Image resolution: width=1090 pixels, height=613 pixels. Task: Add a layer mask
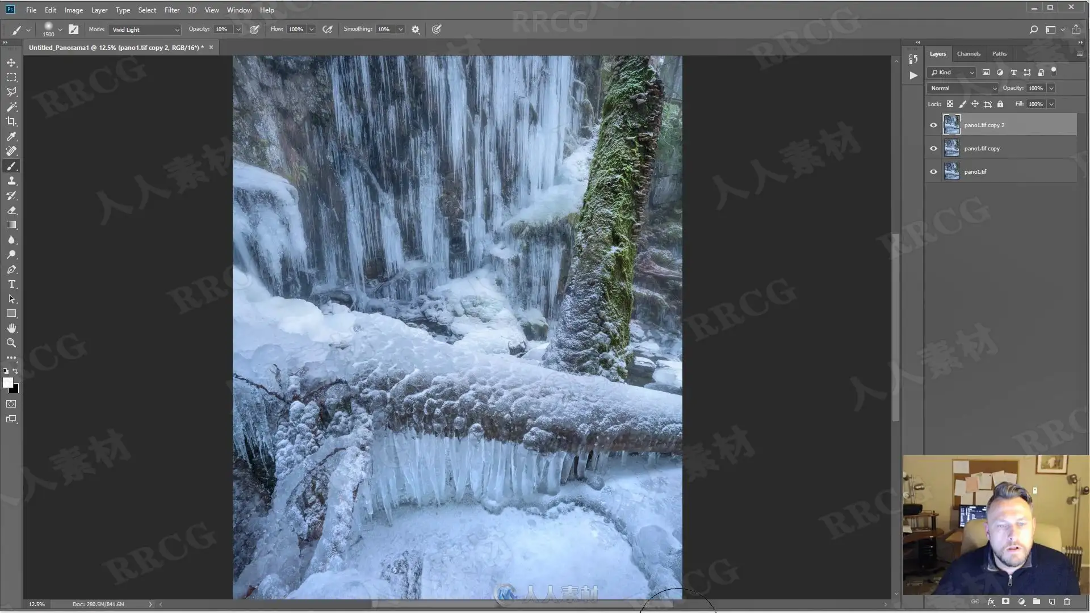1006,602
